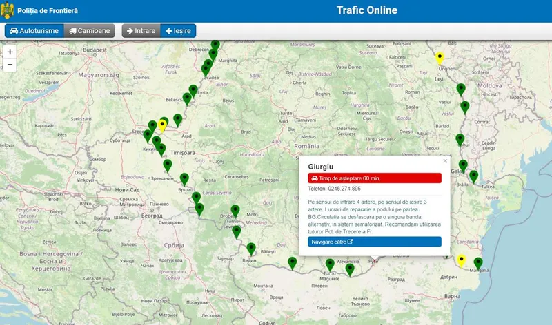This screenshot has width=552, height=325.
Task: Toggle the Intrare direction filter
Action: coord(141,31)
